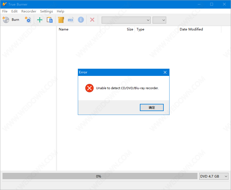The image size is (231, 190).
Task: Sort by the Name column header
Action: 78,29
